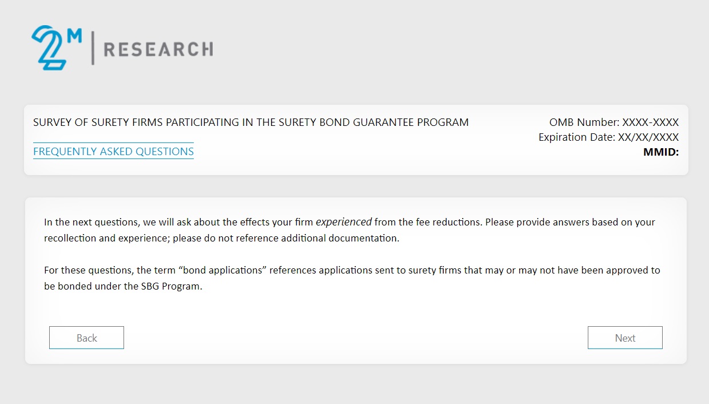Open the Frequently Asked Questions link
709x404 pixels.
tap(113, 152)
